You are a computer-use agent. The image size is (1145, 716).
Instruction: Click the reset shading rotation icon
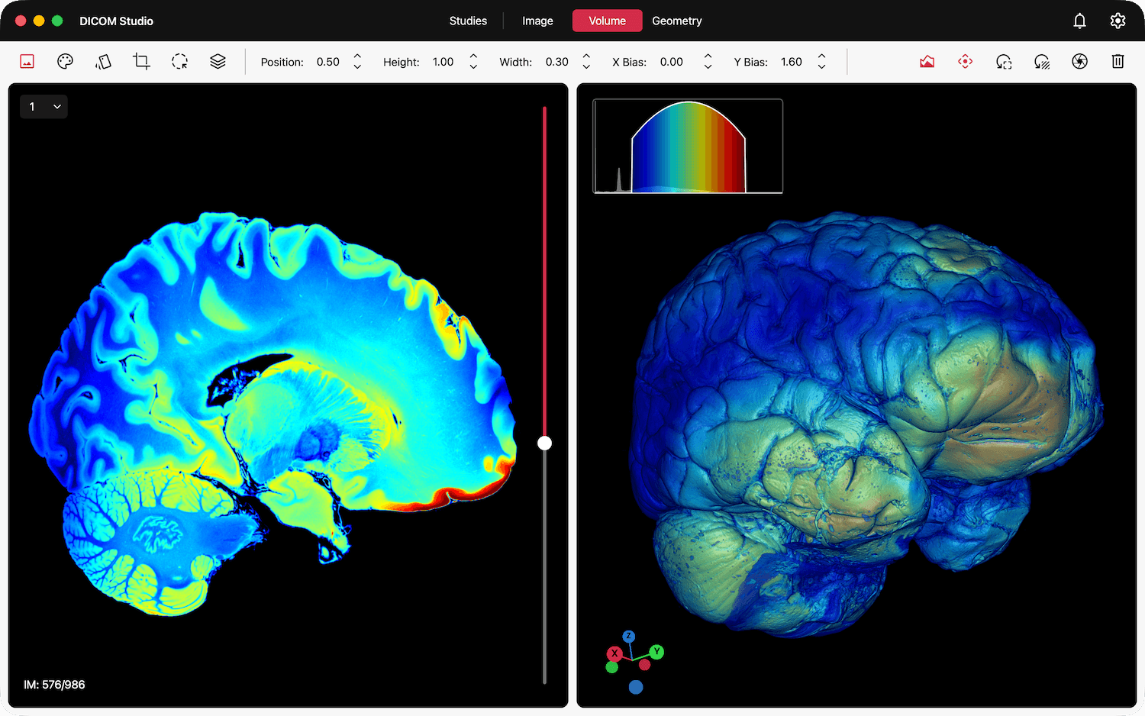pos(1042,62)
